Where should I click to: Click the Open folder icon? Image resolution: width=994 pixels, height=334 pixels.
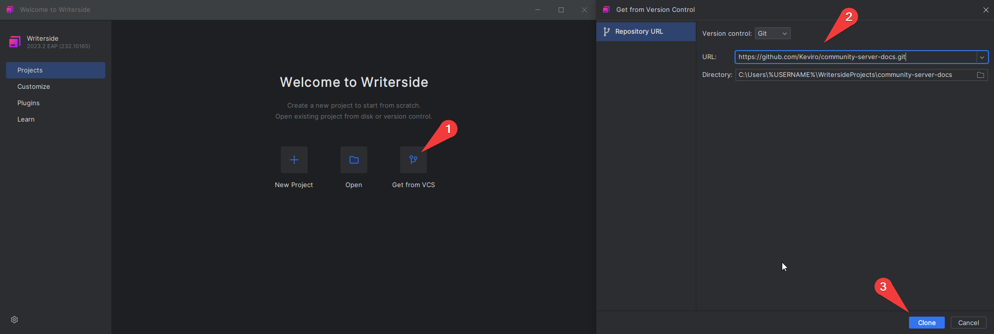pyautogui.click(x=354, y=160)
